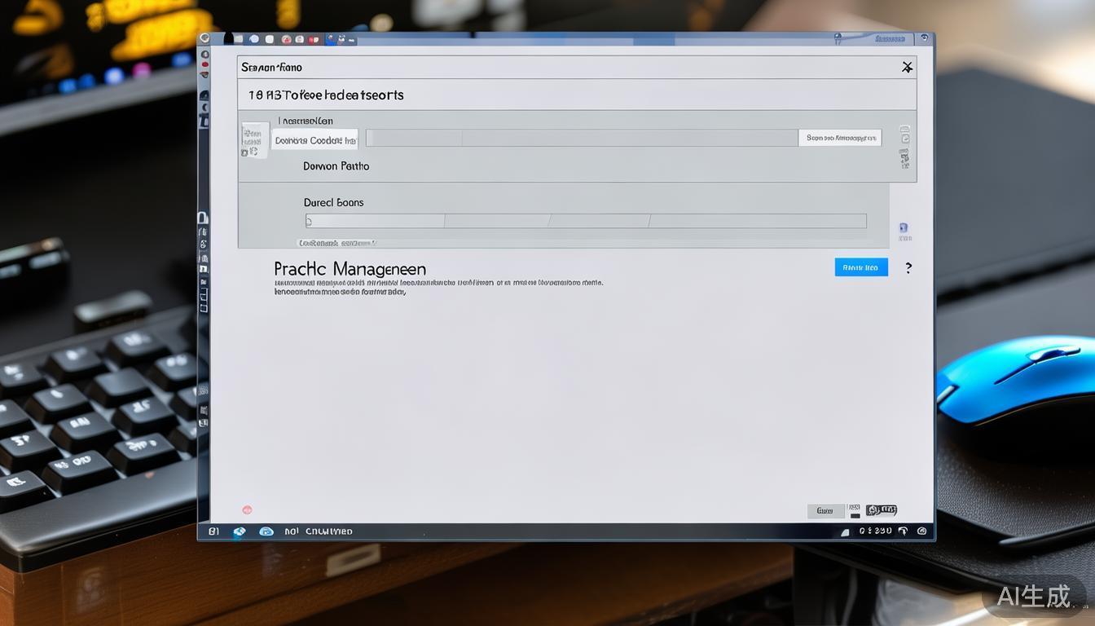1095x626 pixels.
Task: Click the top icon in the right-side icon column
Action: coord(904,130)
